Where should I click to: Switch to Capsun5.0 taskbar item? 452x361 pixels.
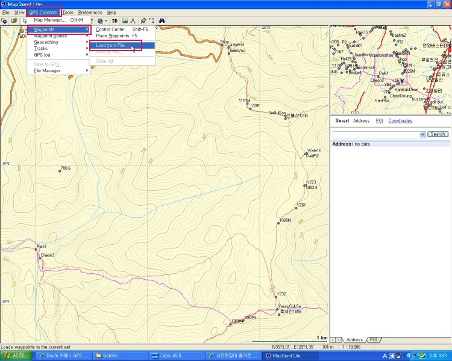pos(177,356)
